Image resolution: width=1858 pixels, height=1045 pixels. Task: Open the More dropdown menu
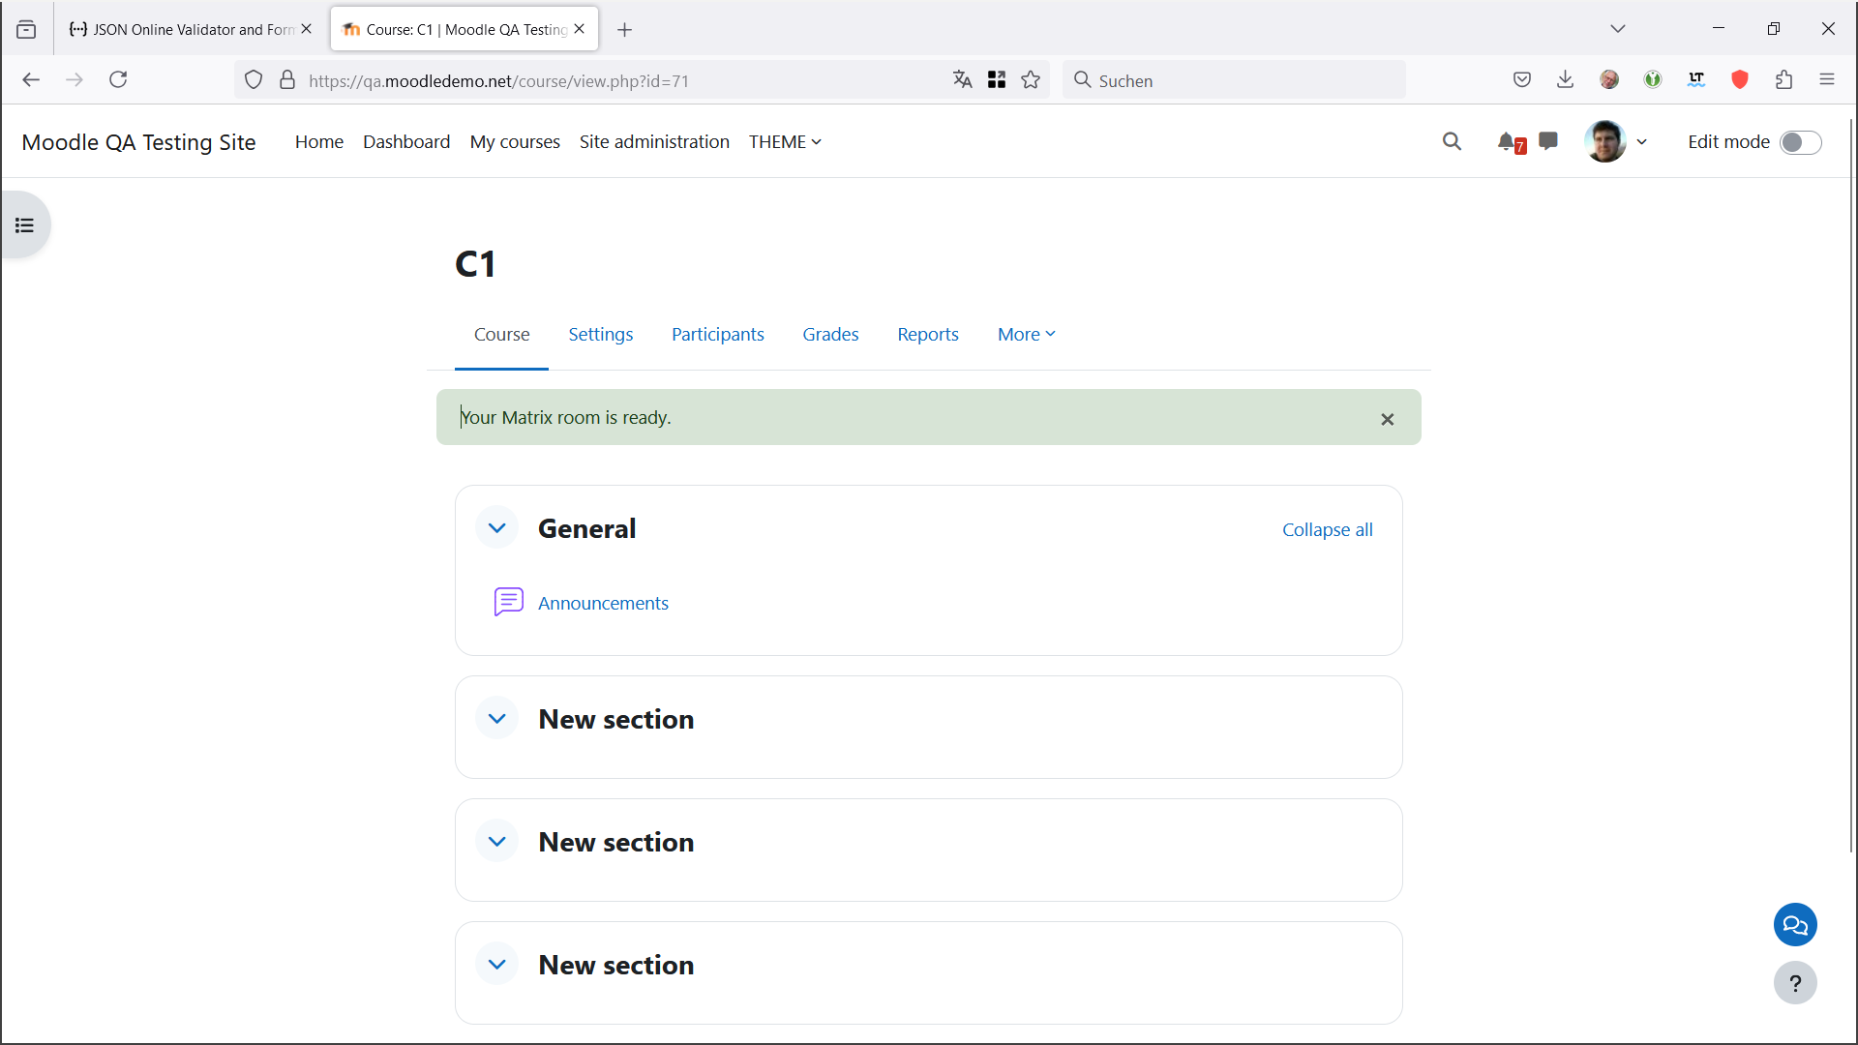(1027, 334)
